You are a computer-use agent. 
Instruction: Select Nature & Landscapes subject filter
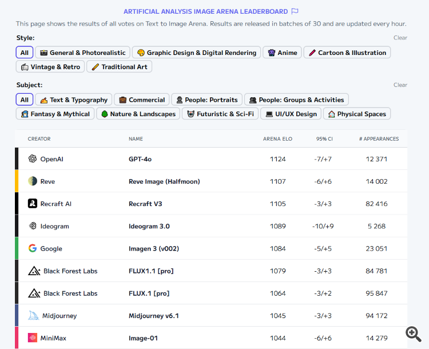pos(138,114)
